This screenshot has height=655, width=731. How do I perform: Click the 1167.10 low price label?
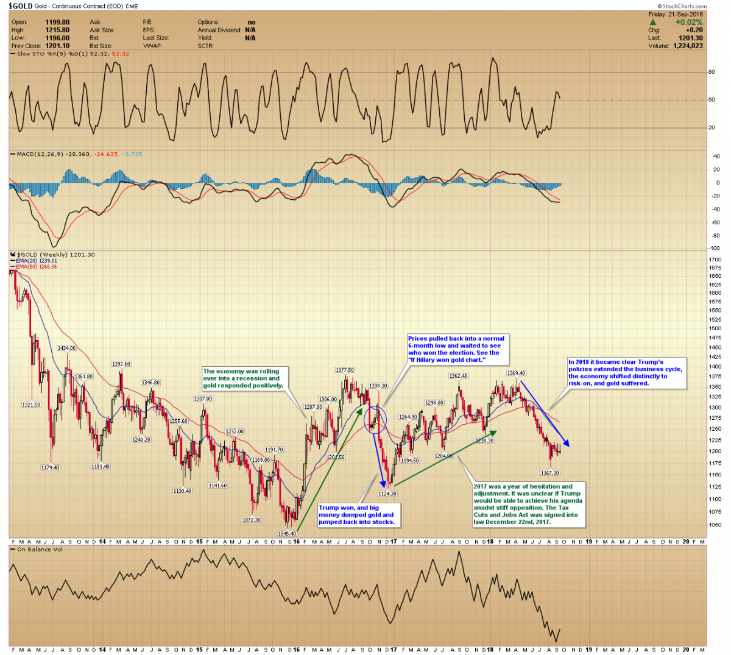(549, 473)
